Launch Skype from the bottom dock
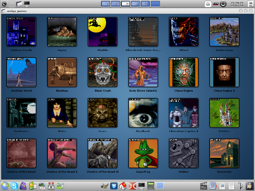 pyautogui.click(x=14, y=186)
